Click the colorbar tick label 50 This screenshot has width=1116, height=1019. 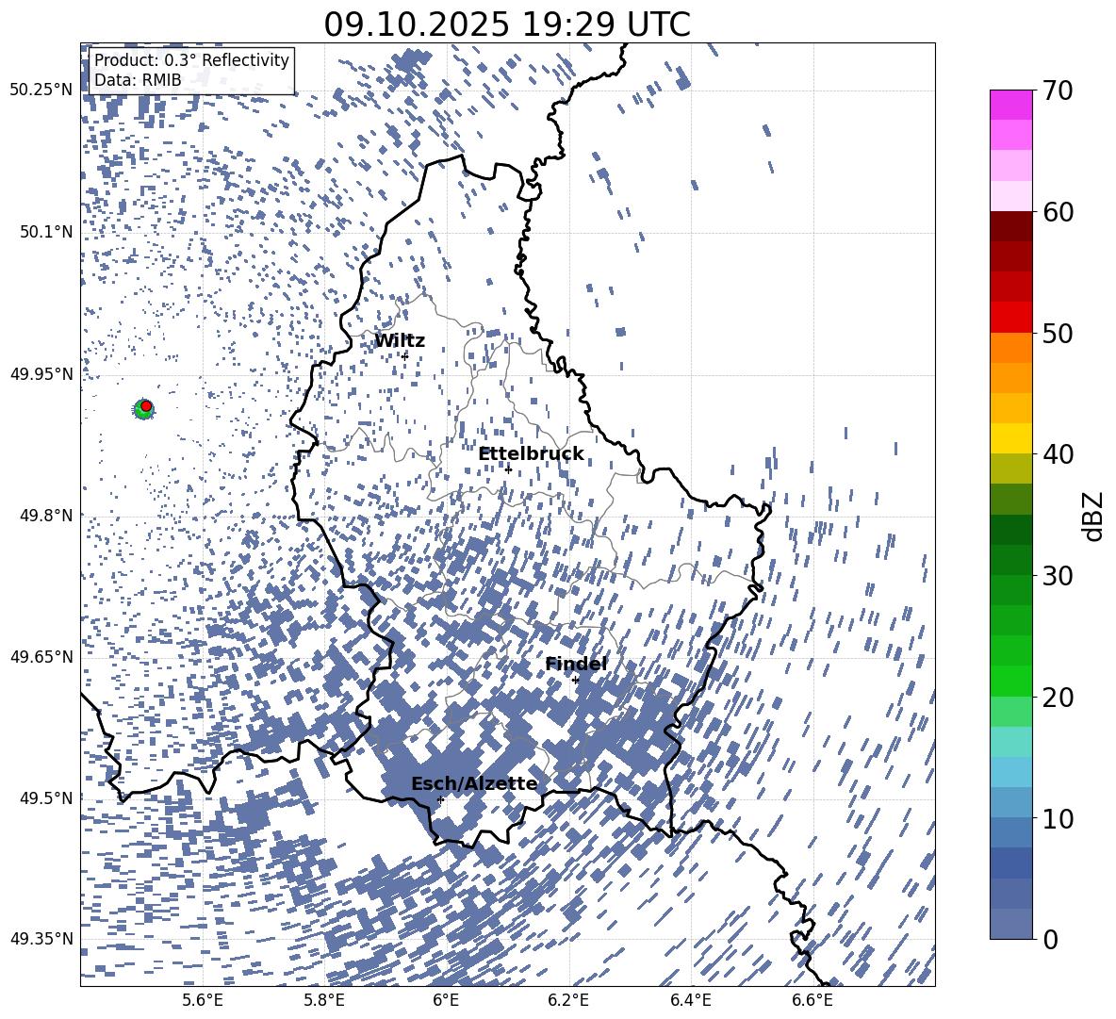coord(1059,333)
